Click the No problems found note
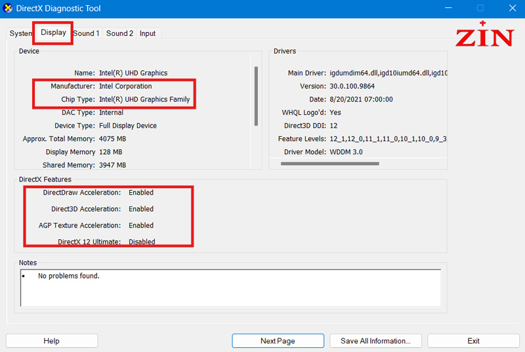This screenshot has height=352, width=525. (x=69, y=276)
